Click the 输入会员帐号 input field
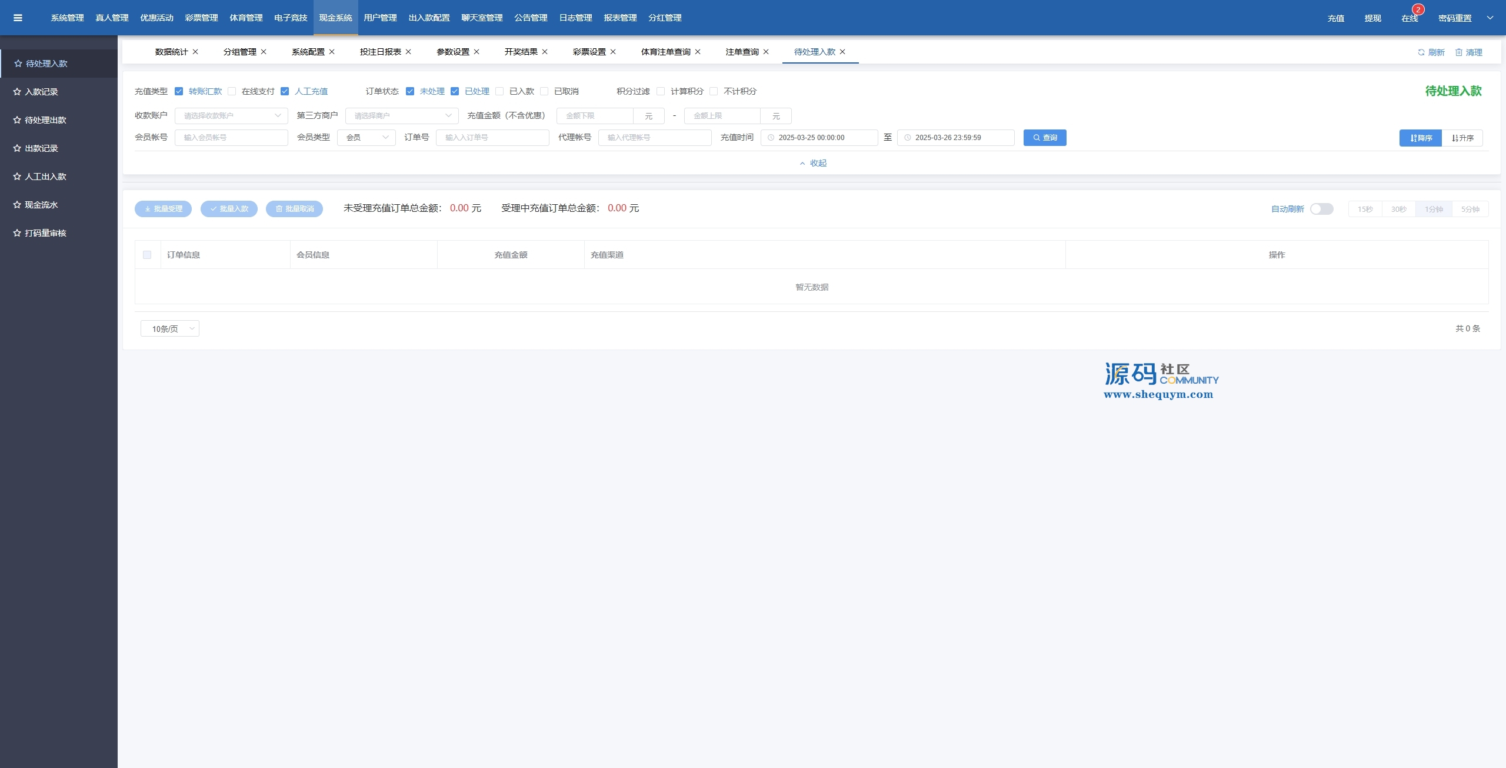Screen dimensions: 1506x768 pos(231,138)
